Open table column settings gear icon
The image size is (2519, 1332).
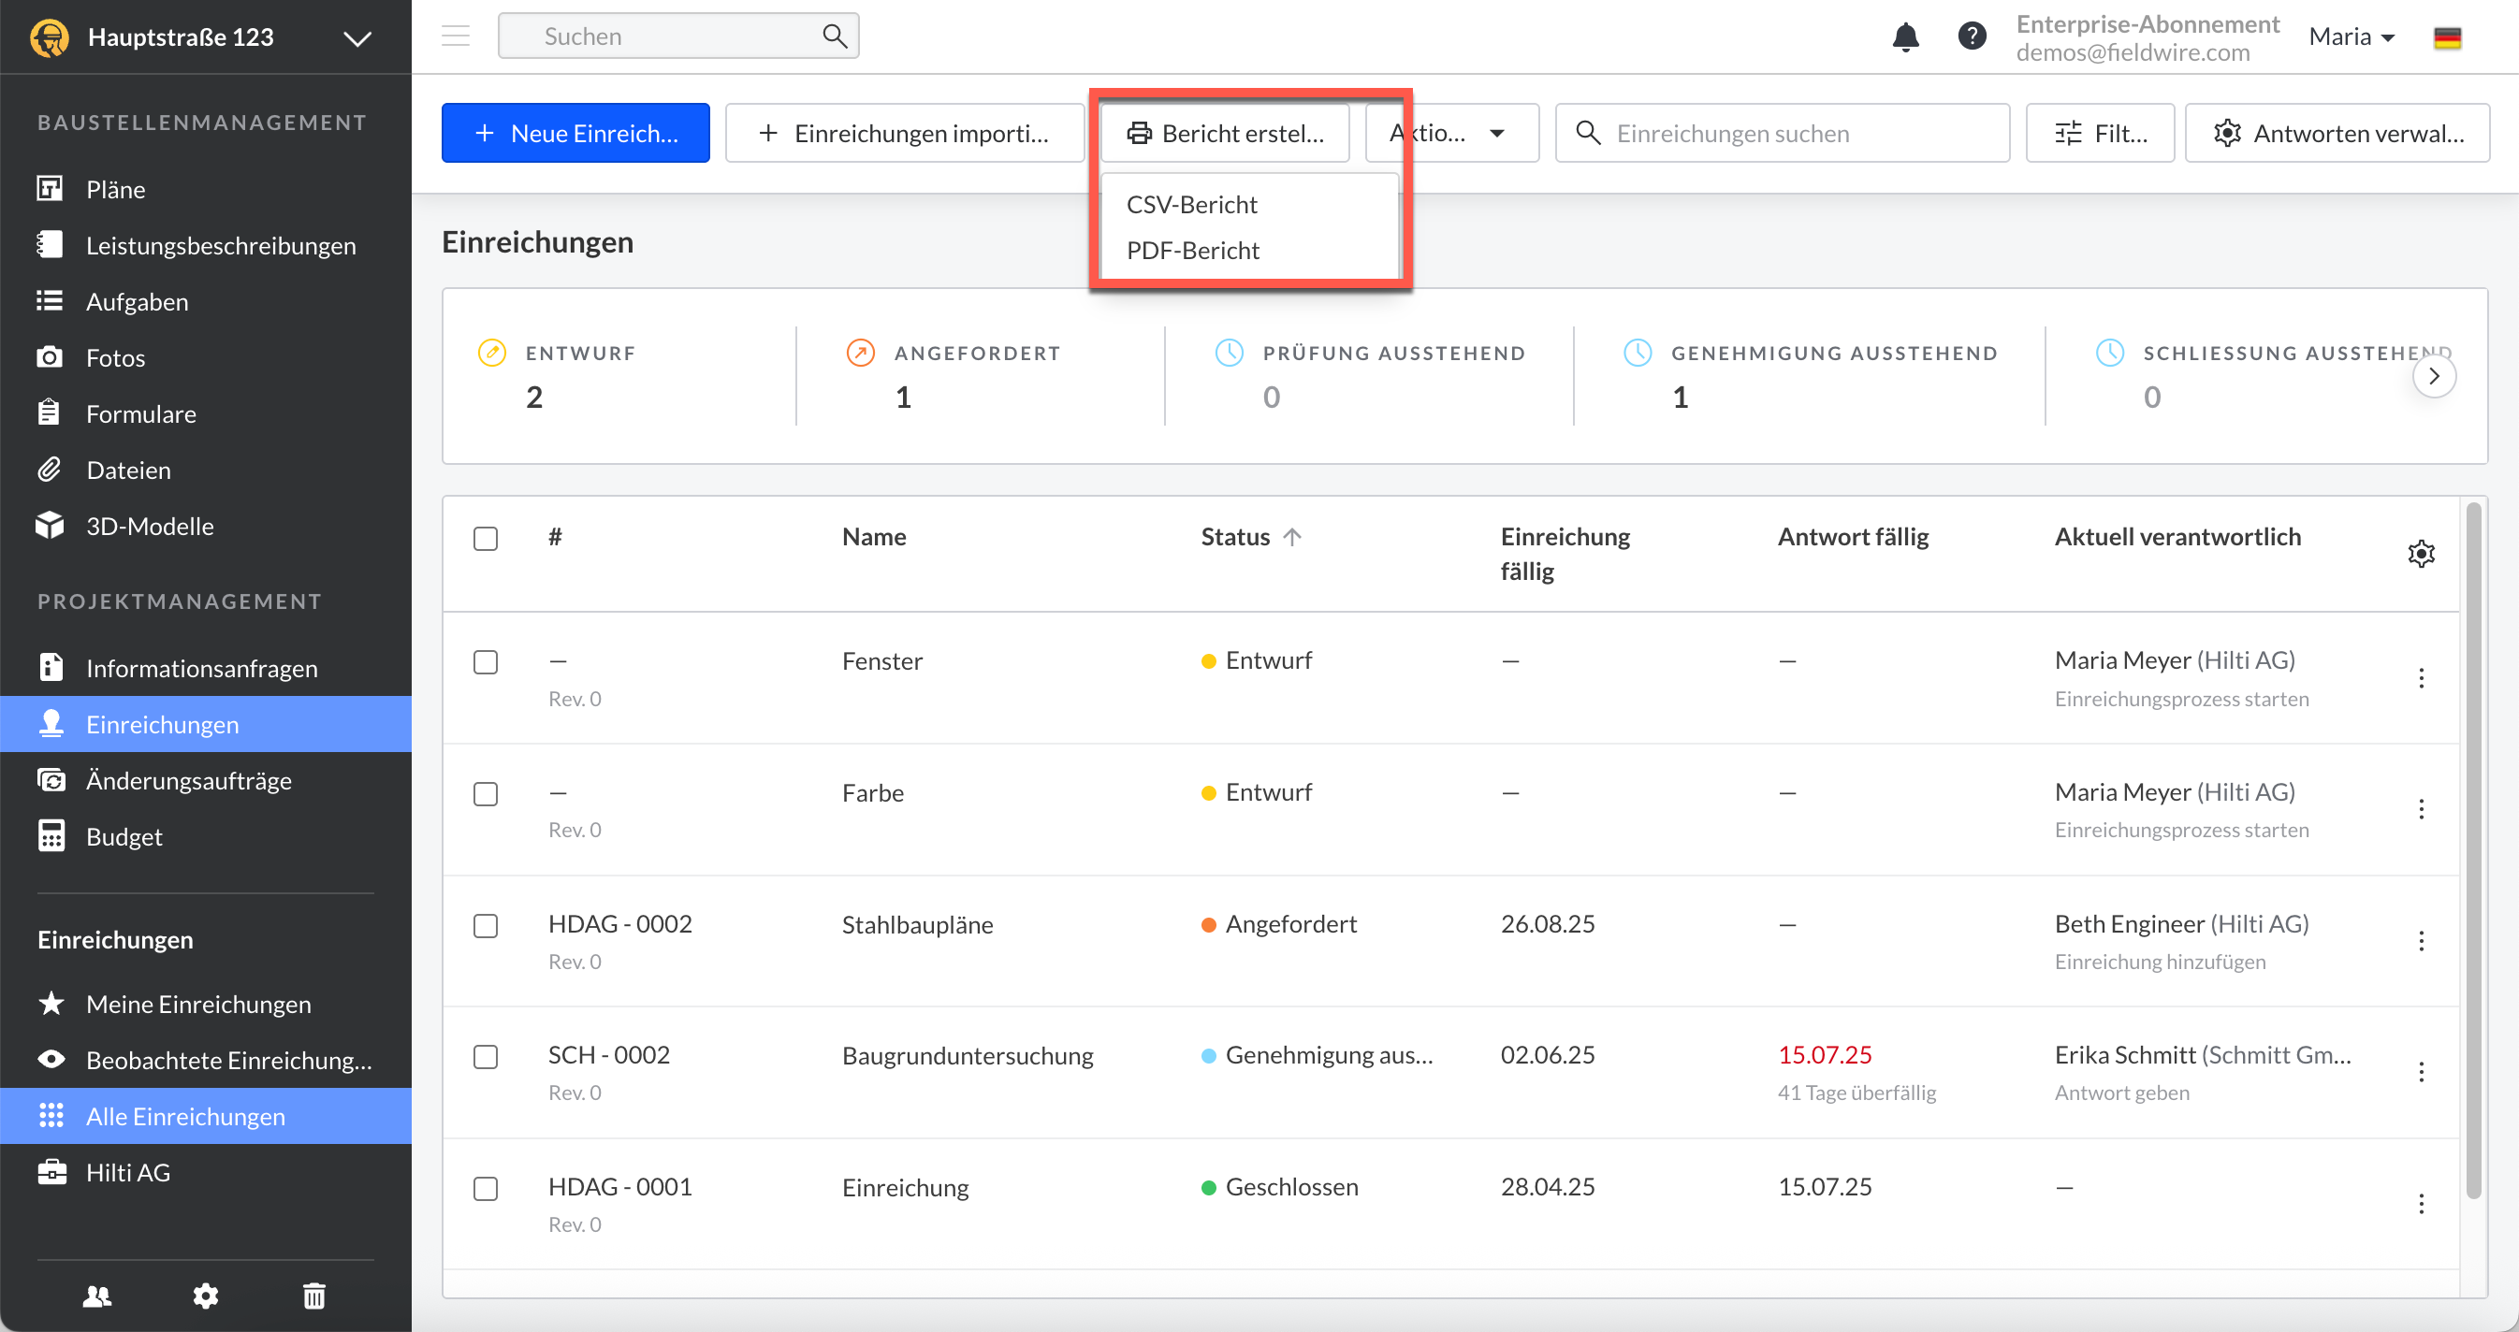[2420, 554]
